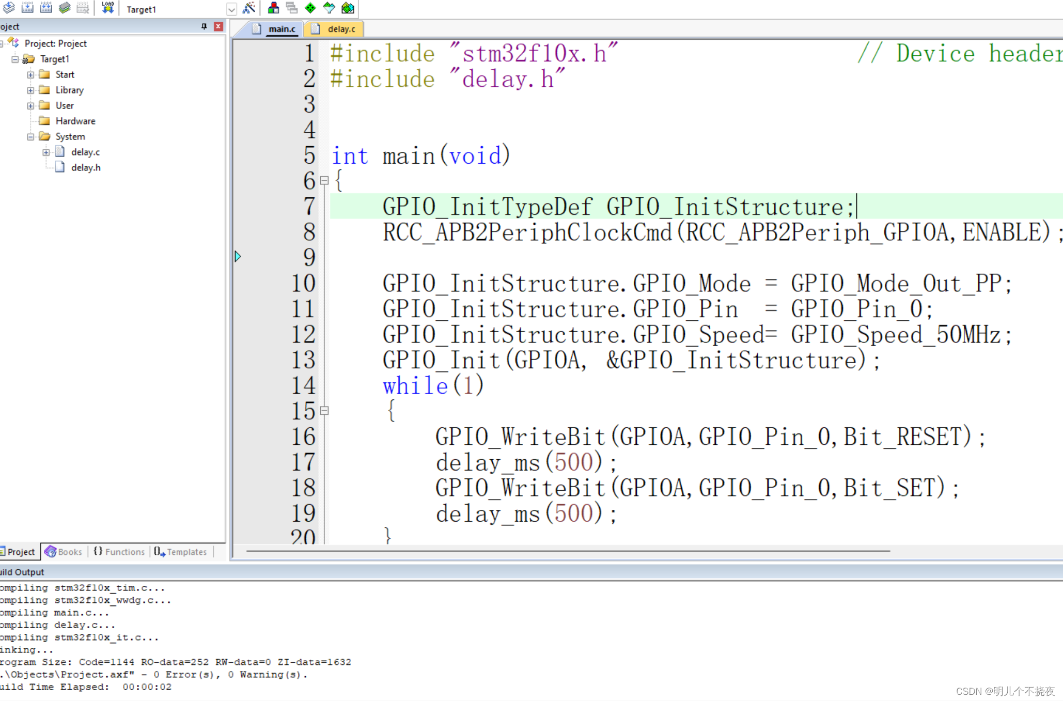Open Manage Project Items with the blocks icon

(273, 8)
